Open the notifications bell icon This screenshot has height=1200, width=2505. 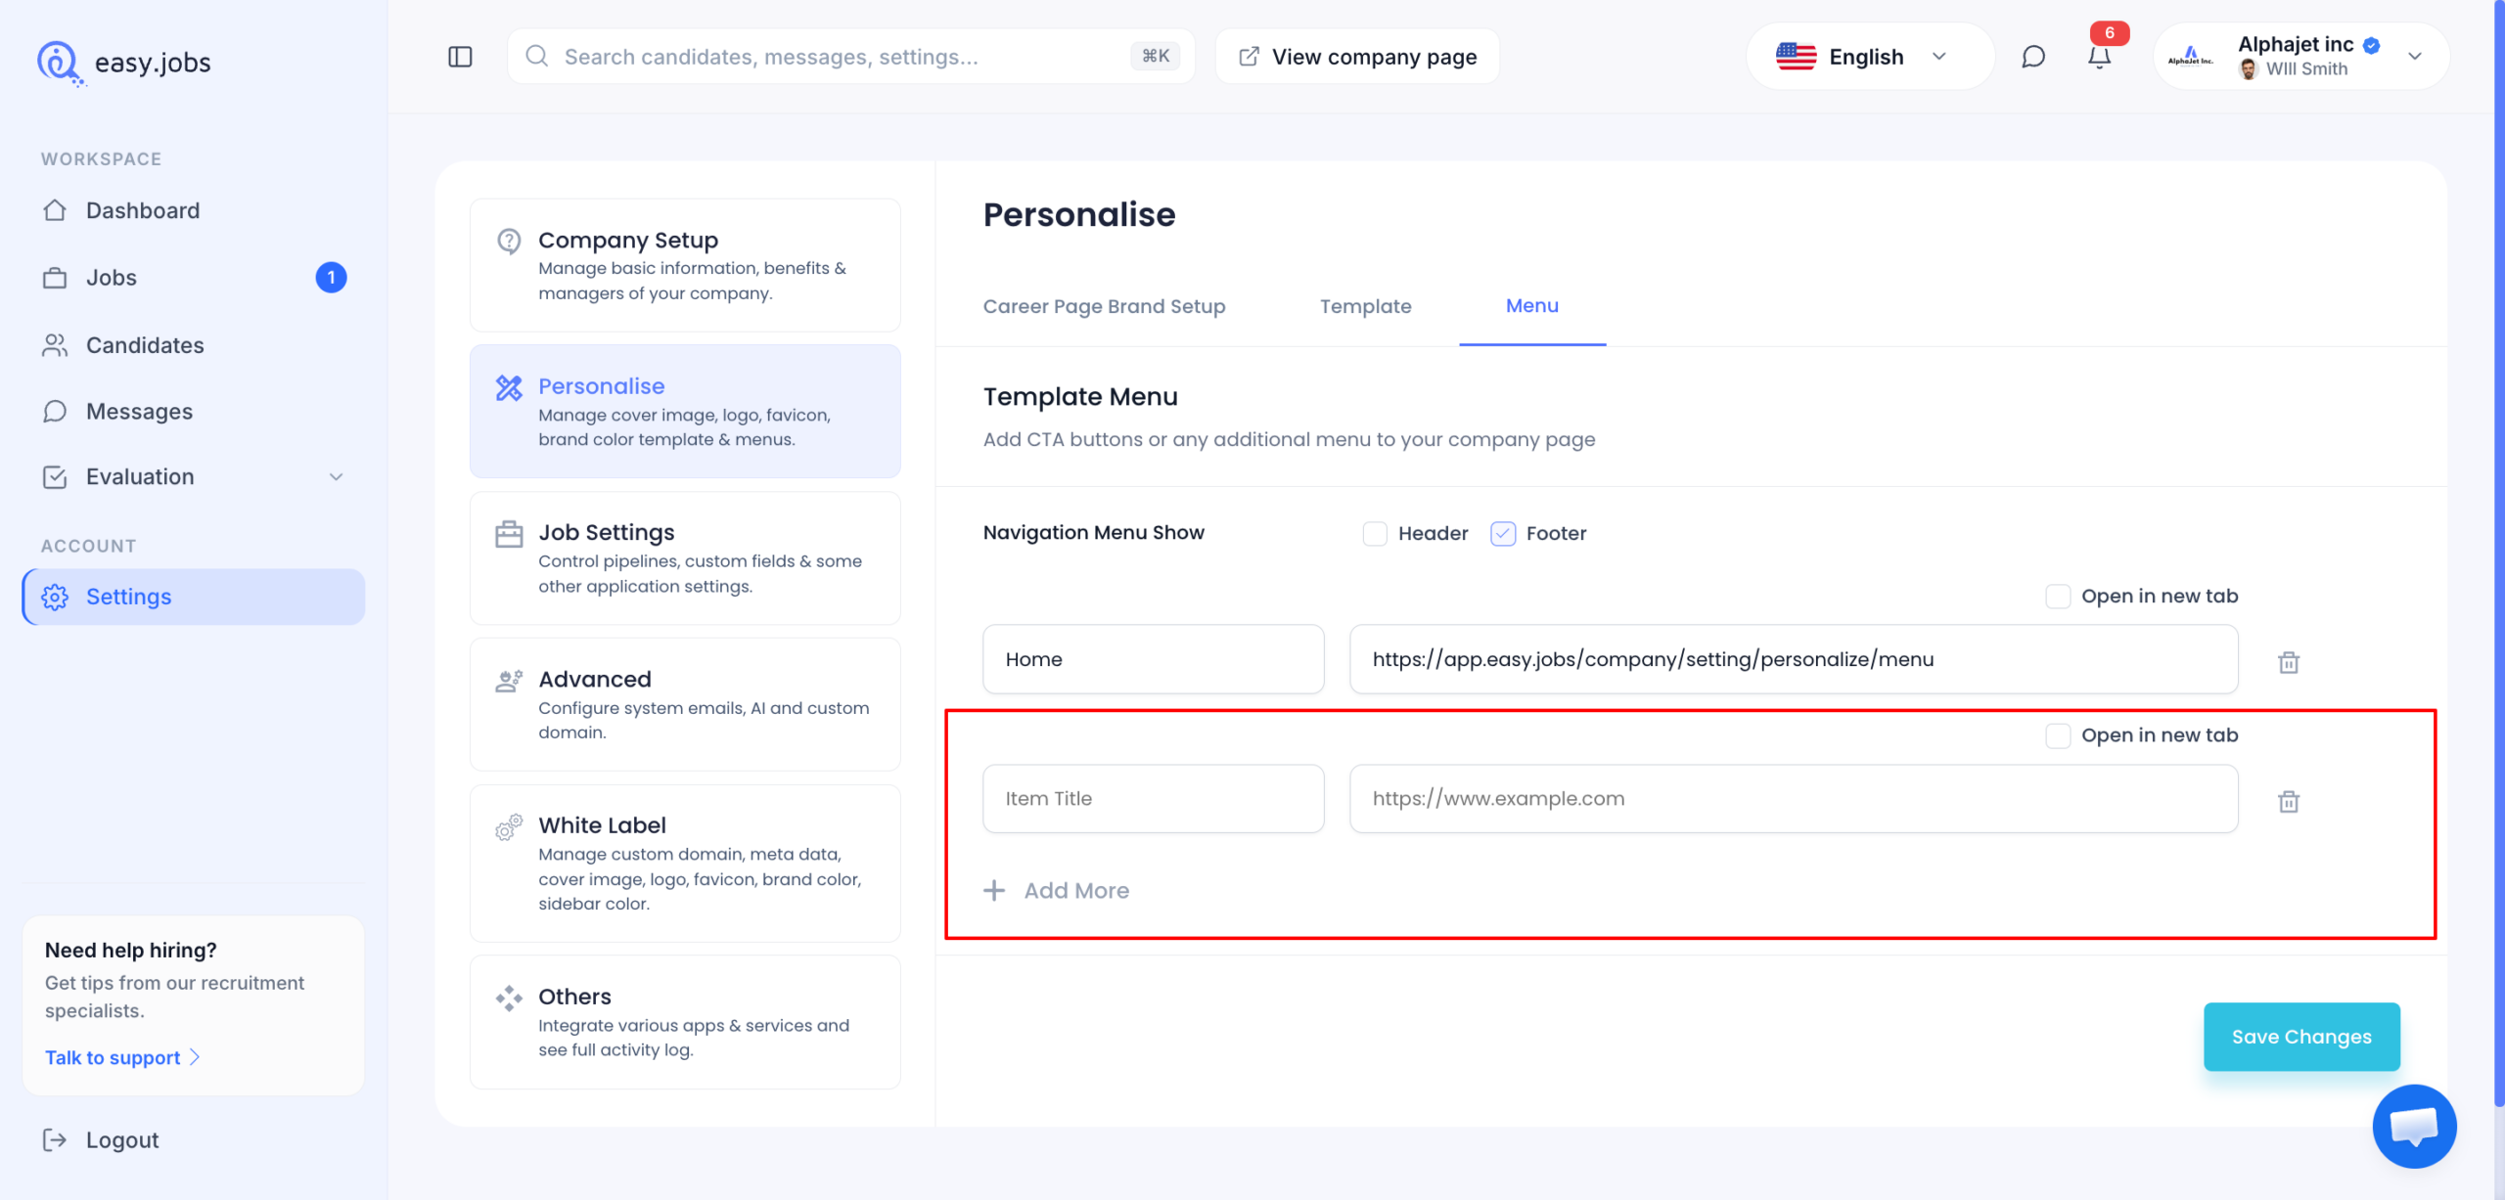(2099, 57)
